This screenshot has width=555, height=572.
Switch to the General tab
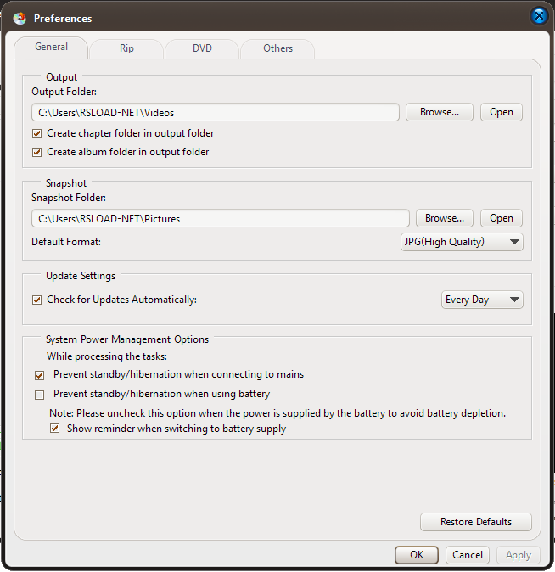[x=51, y=47]
